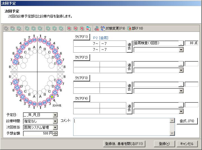Click the 歯式..(F6) button

click(187, 121)
